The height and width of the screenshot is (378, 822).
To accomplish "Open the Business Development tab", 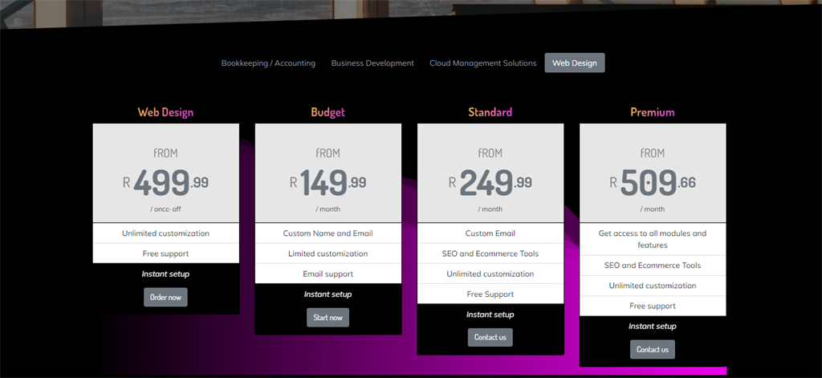I will pos(372,63).
